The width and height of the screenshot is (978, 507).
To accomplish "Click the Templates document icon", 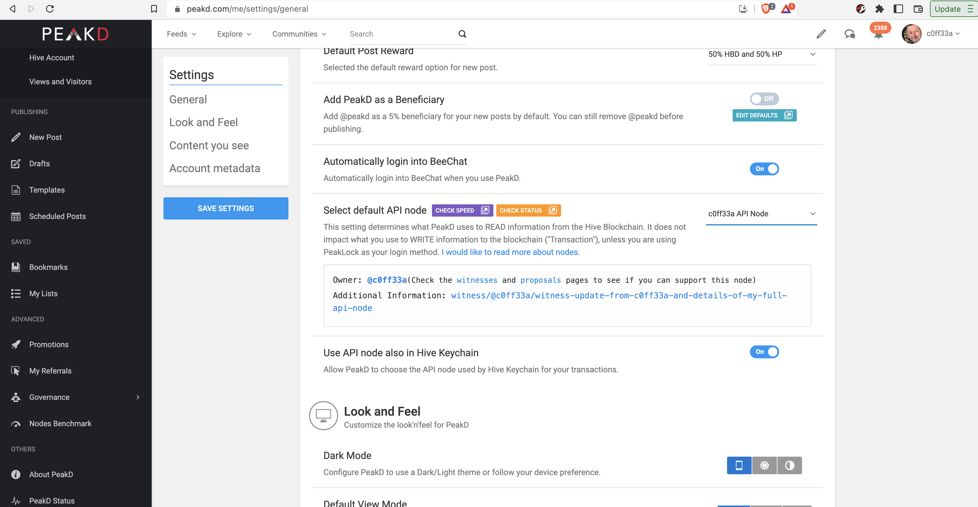I will [x=16, y=190].
